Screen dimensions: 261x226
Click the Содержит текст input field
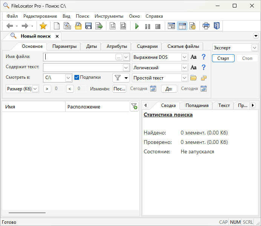(x=83, y=68)
